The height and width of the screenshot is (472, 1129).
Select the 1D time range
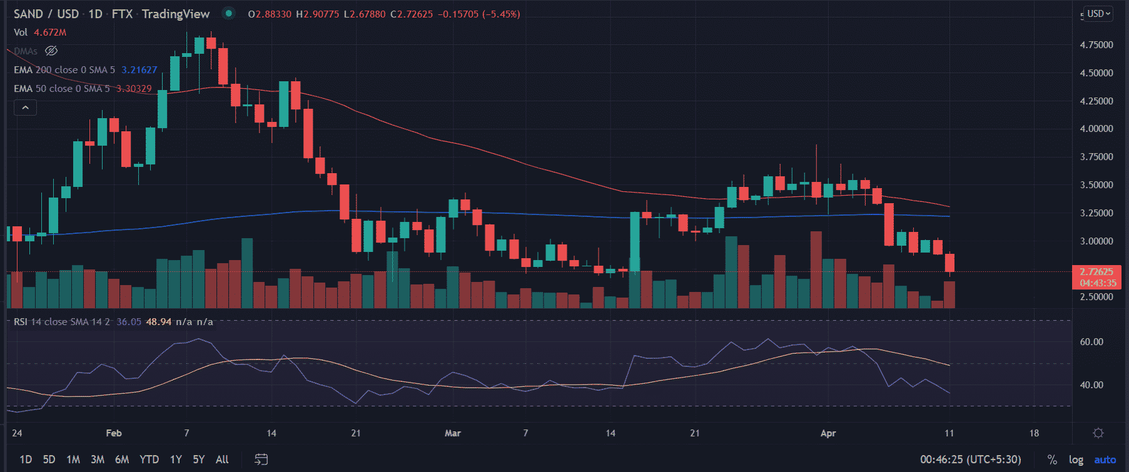click(x=26, y=459)
